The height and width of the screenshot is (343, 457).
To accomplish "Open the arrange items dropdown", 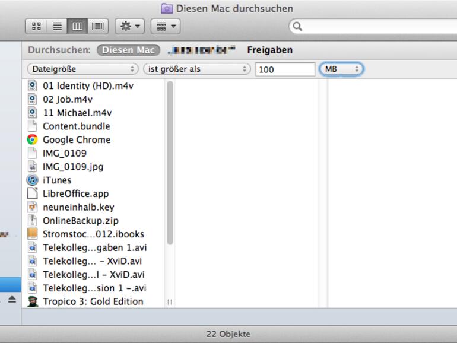I will [x=166, y=27].
